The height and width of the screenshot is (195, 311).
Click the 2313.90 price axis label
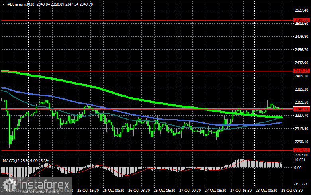coord(302,129)
